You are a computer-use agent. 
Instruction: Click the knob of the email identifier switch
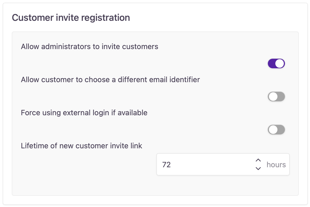[x=273, y=97]
